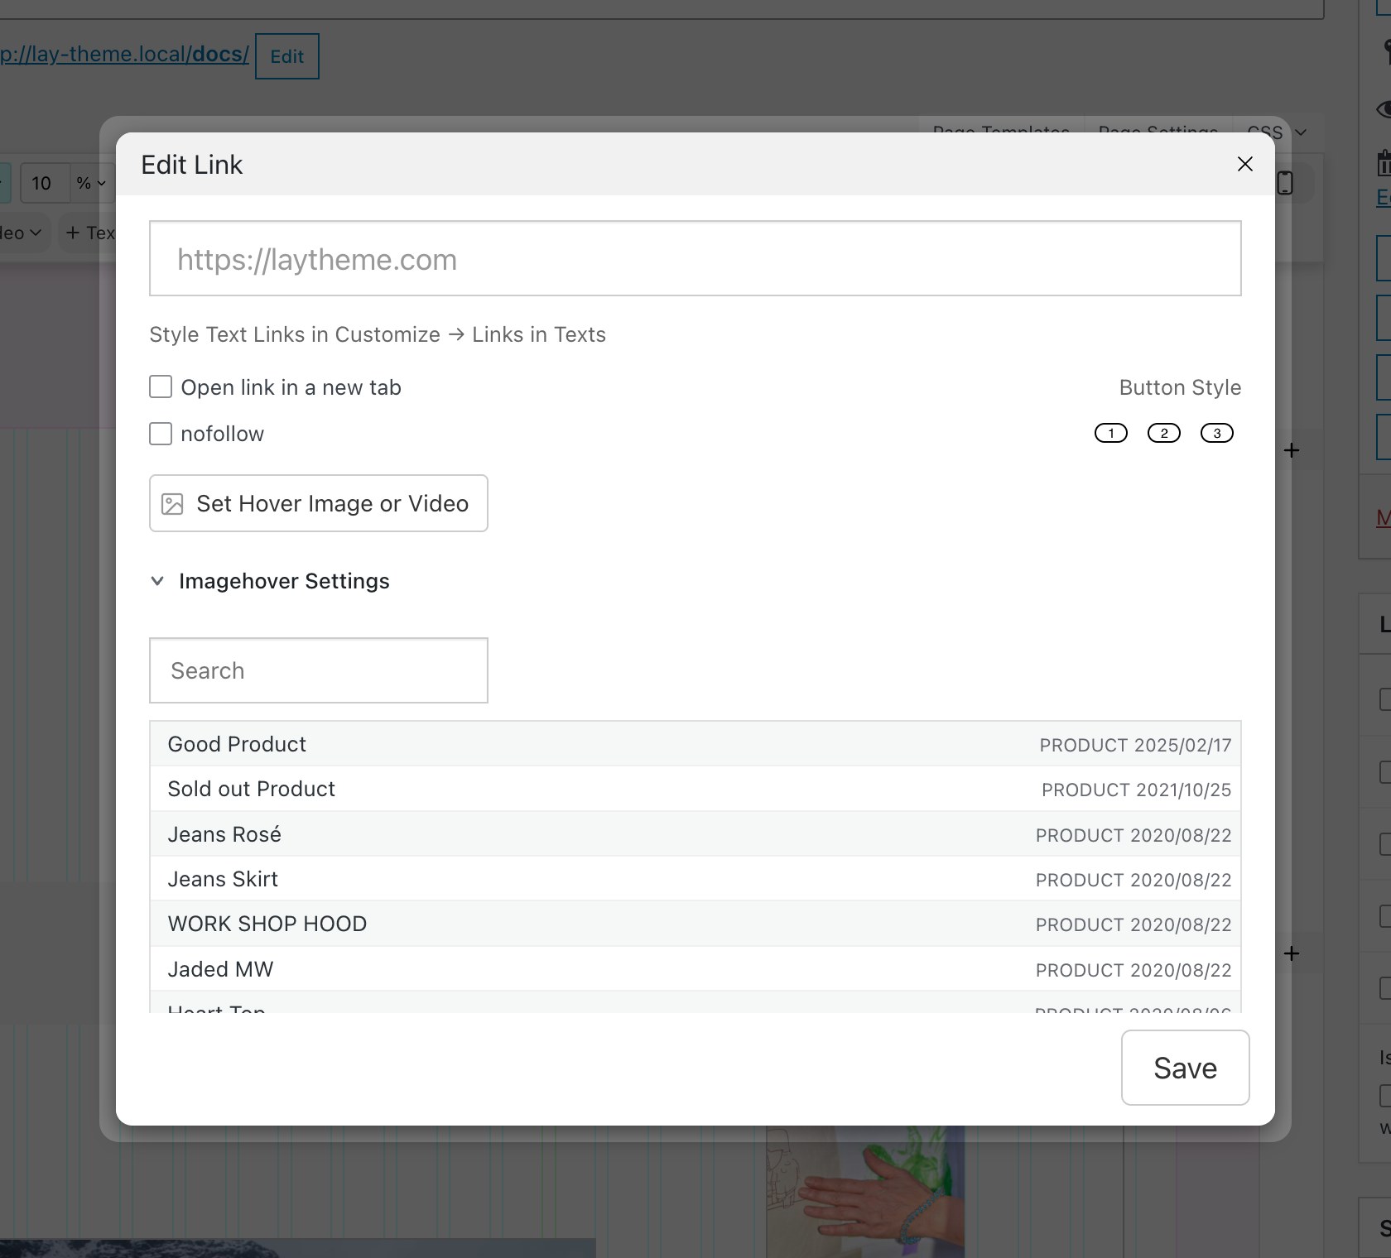Select Sold out Product row
This screenshot has height=1258, width=1391.
click(x=695, y=789)
